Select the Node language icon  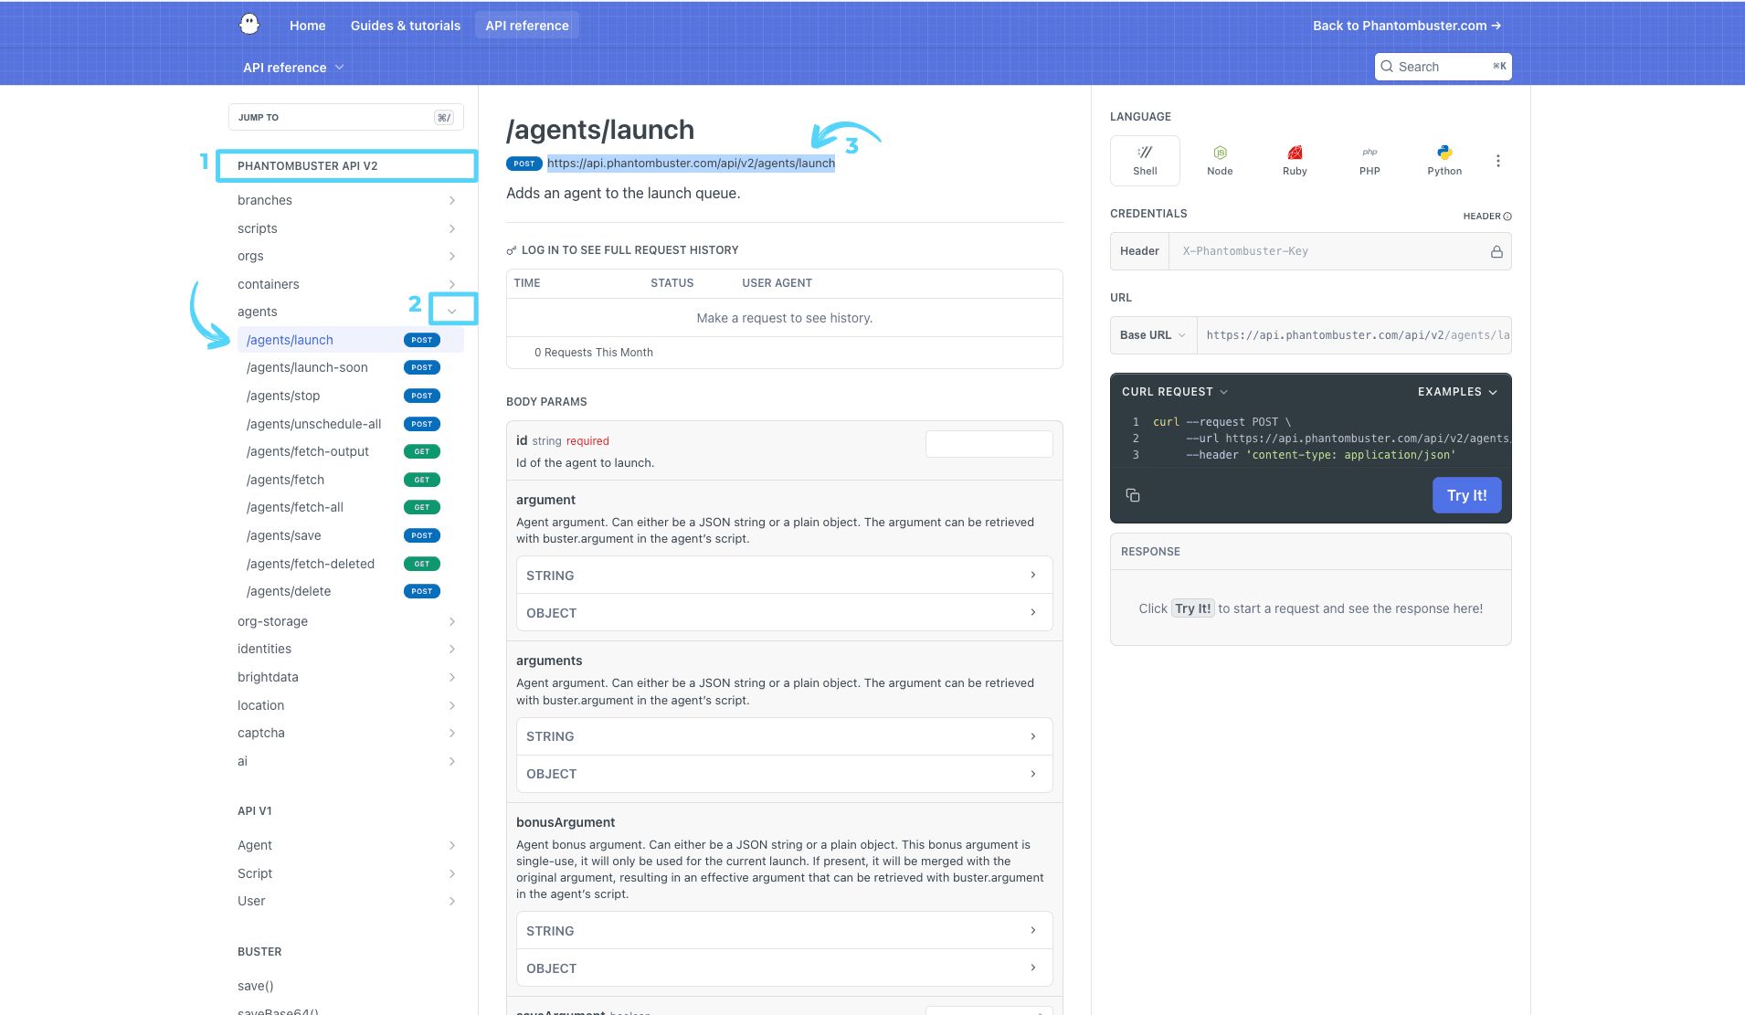[1220, 160]
